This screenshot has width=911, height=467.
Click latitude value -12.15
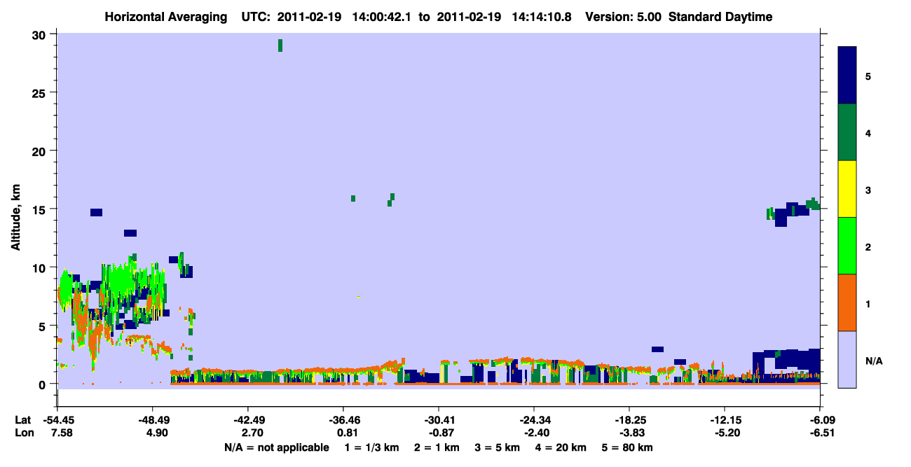(x=724, y=420)
